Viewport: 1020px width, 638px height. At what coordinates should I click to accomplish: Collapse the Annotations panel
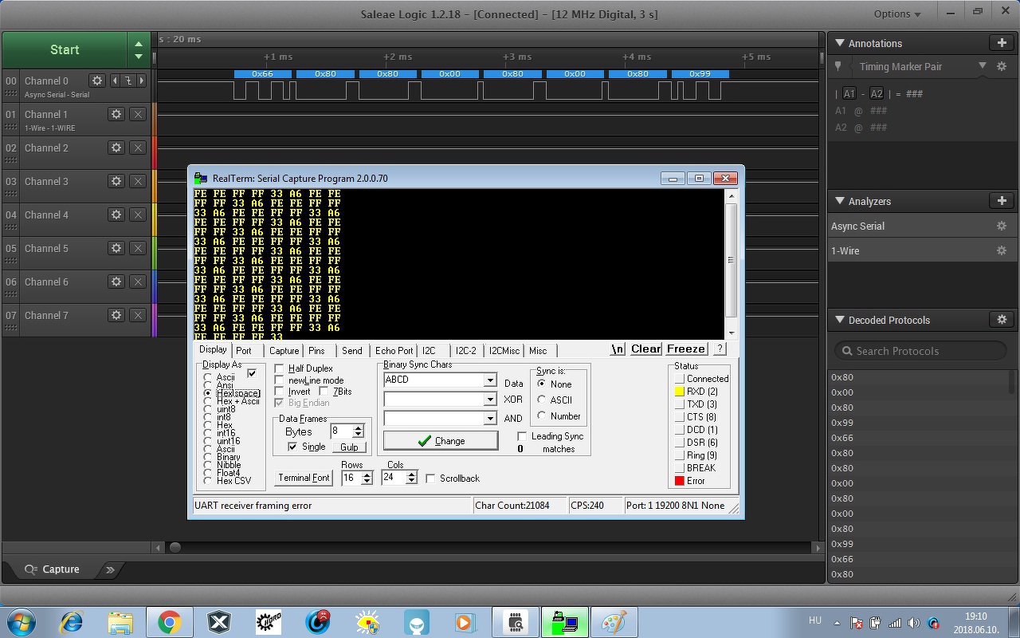839,43
